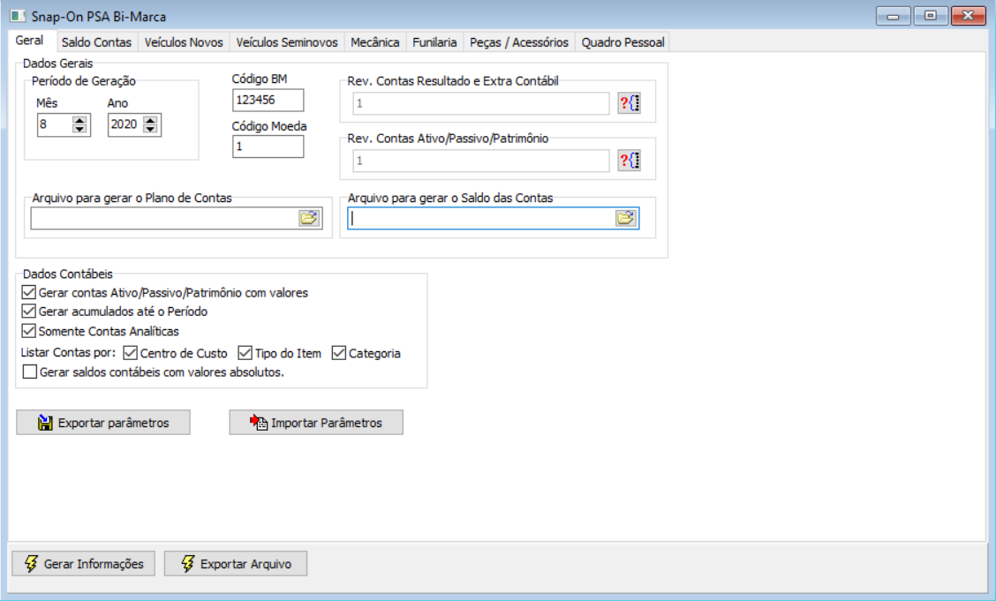Browse folder for Saldo das Contas file
The height and width of the screenshot is (601, 996).
(626, 218)
